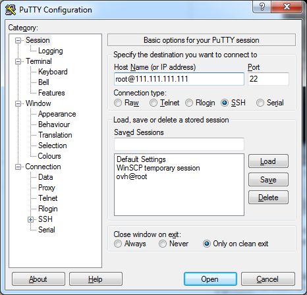
Task: Open the SSH category in tree
Action: (x=45, y=219)
